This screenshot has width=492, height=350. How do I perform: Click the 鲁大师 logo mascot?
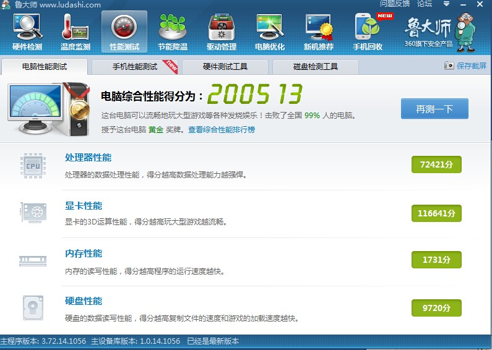465,32
